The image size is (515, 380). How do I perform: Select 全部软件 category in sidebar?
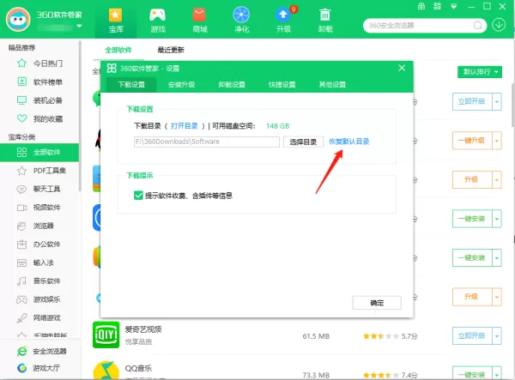pos(39,153)
